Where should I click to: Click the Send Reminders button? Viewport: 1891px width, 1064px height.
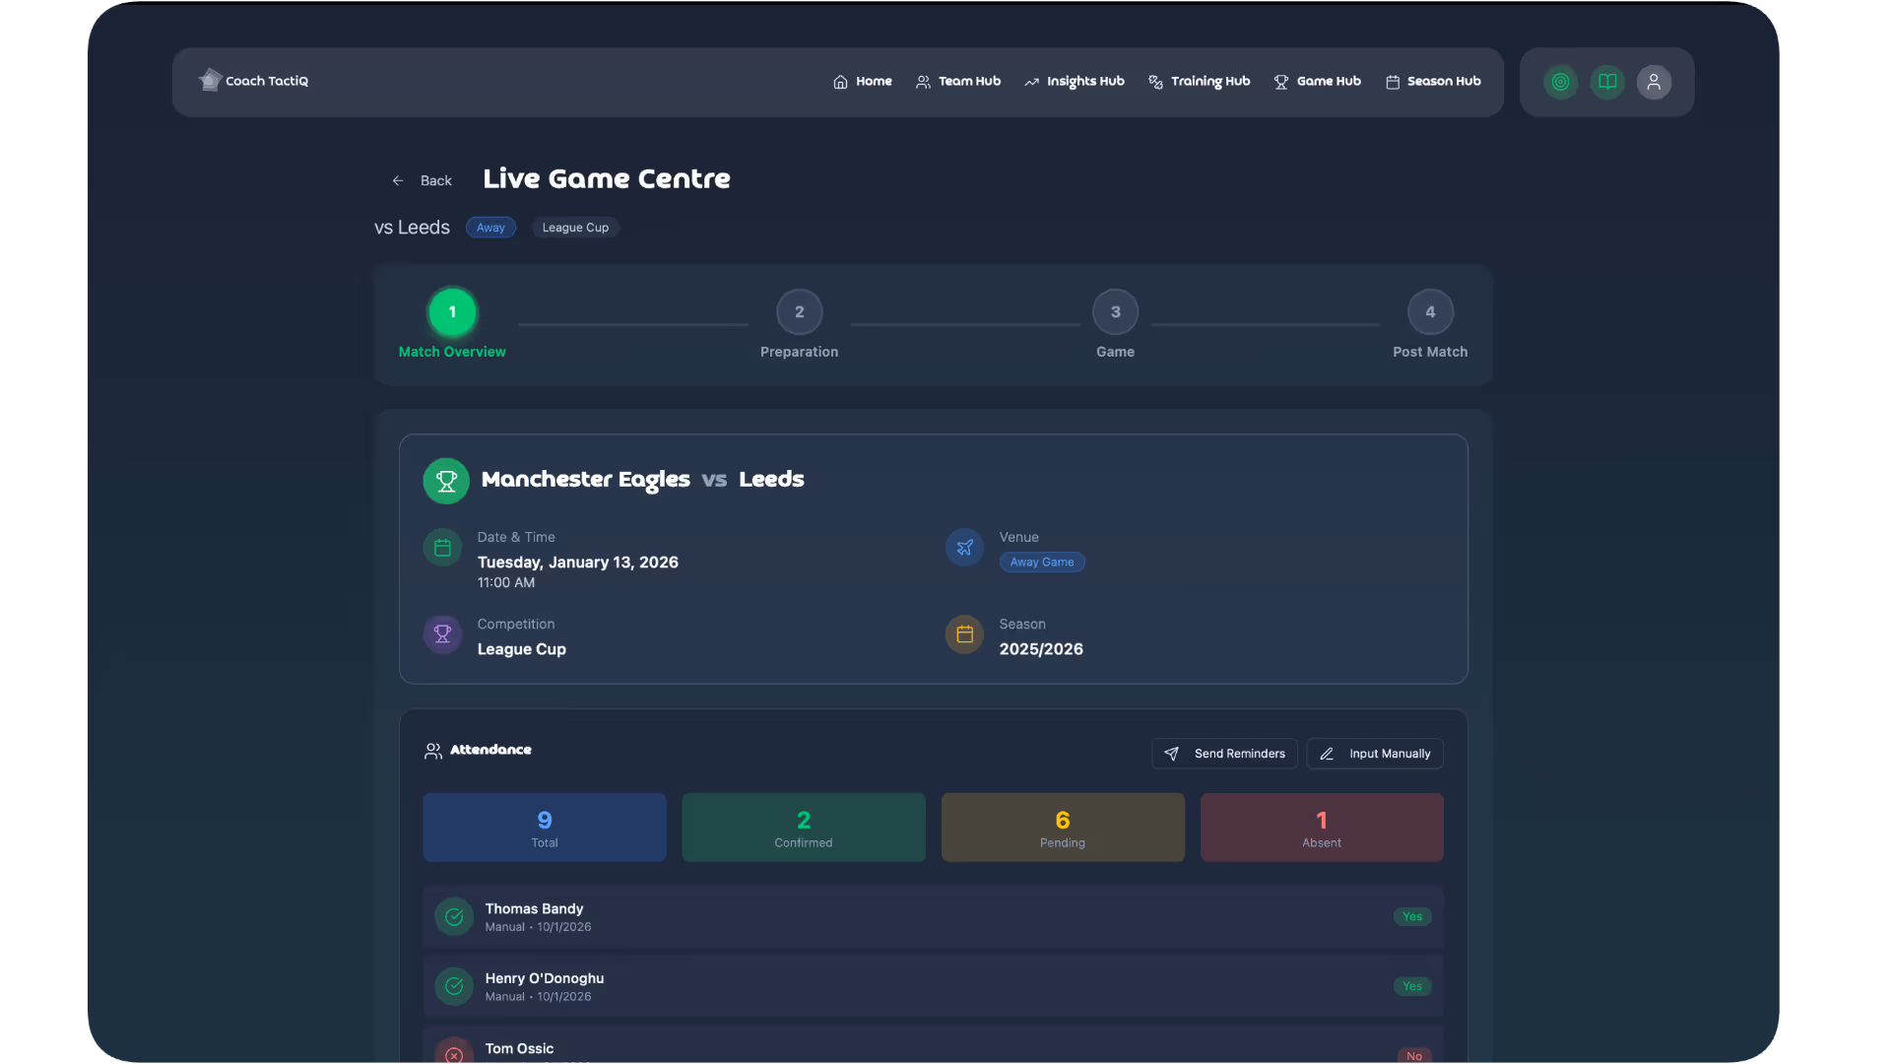[1224, 754]
